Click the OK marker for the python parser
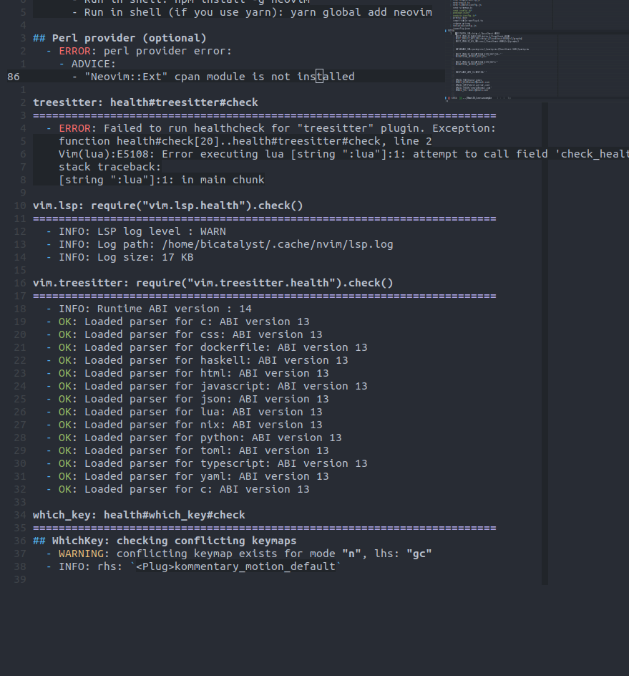The width and height of the screenshot is (629, 676). pyautogui.click(x=65, y=437)
